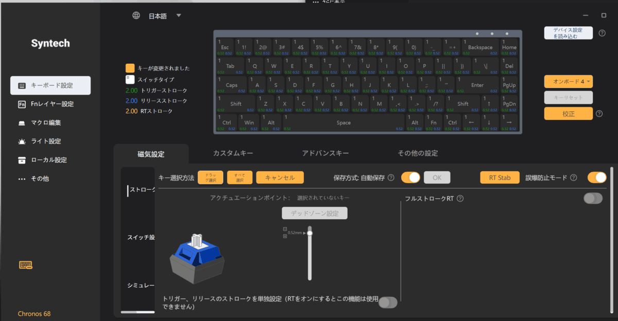Click the local settings archive icon
This screenshot has width=618, height=321.
(x=22, y=160)
